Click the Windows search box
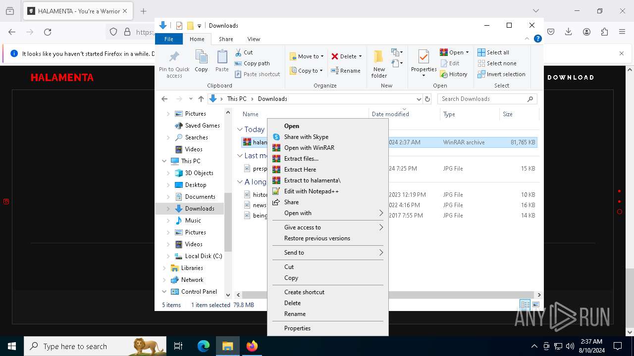The height and width of the screenshot is (356, 634). (x=95, y=346)
